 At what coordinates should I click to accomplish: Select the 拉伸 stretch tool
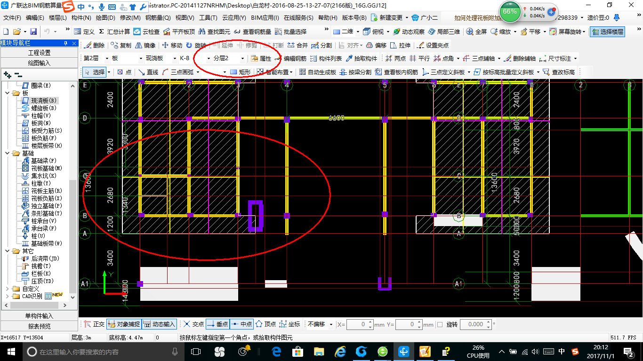click(401, 46)
